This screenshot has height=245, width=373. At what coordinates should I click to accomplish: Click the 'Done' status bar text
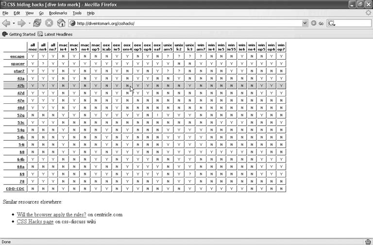pyautogui.click(x=6, y=242)
